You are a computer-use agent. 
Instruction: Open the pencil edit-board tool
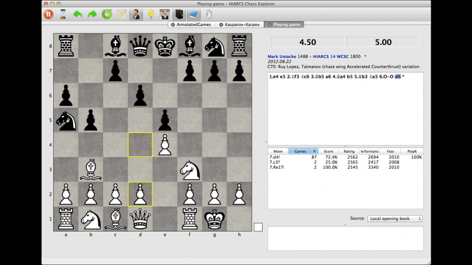pyautogui.click(x=122, y=14)
